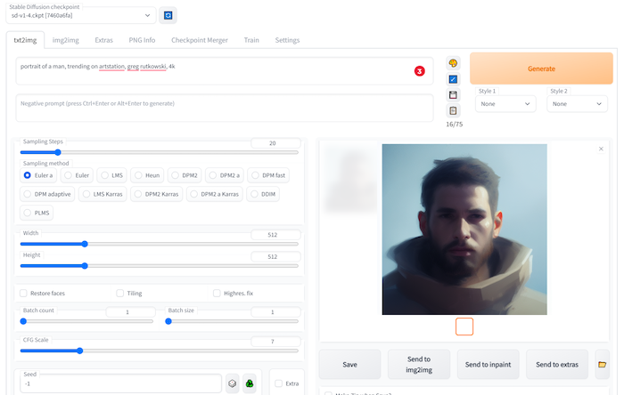
Task: Click the Send to inpaint button
Action: (x=488, y=365)
